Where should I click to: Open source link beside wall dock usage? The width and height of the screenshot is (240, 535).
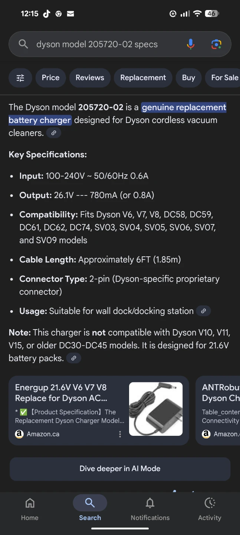click(203, 311)
